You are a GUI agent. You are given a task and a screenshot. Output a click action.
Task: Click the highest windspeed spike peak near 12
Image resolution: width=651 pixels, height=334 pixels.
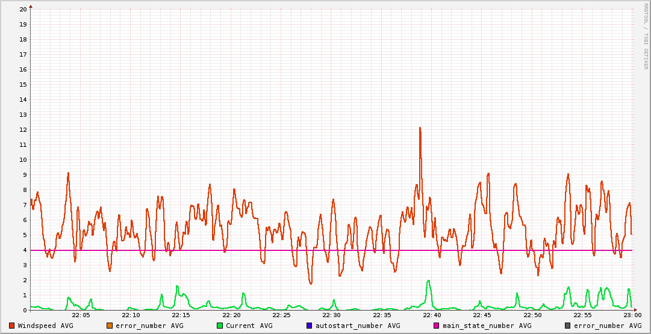point(420,128)
